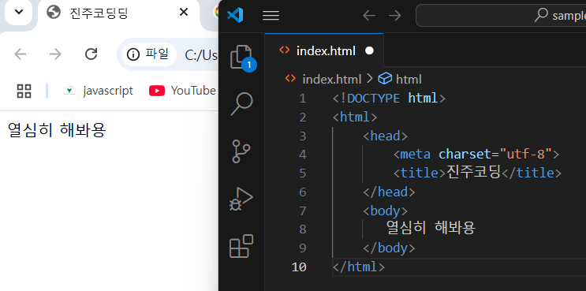Click the closing </head> tag
This screenshot has height=291, width=586.
[389, 192]
